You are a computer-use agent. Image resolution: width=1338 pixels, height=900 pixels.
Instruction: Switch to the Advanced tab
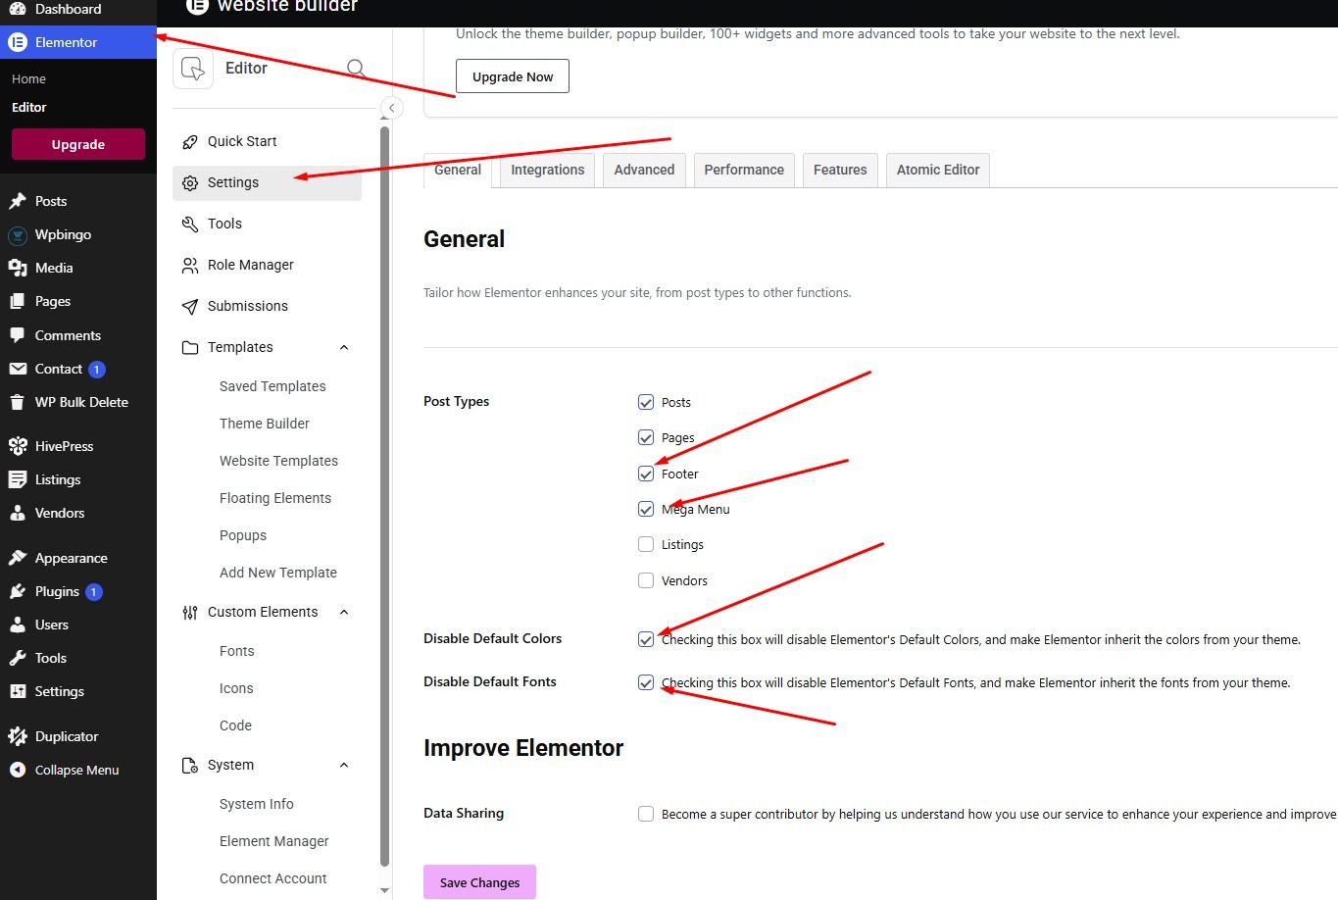point(644,170)
